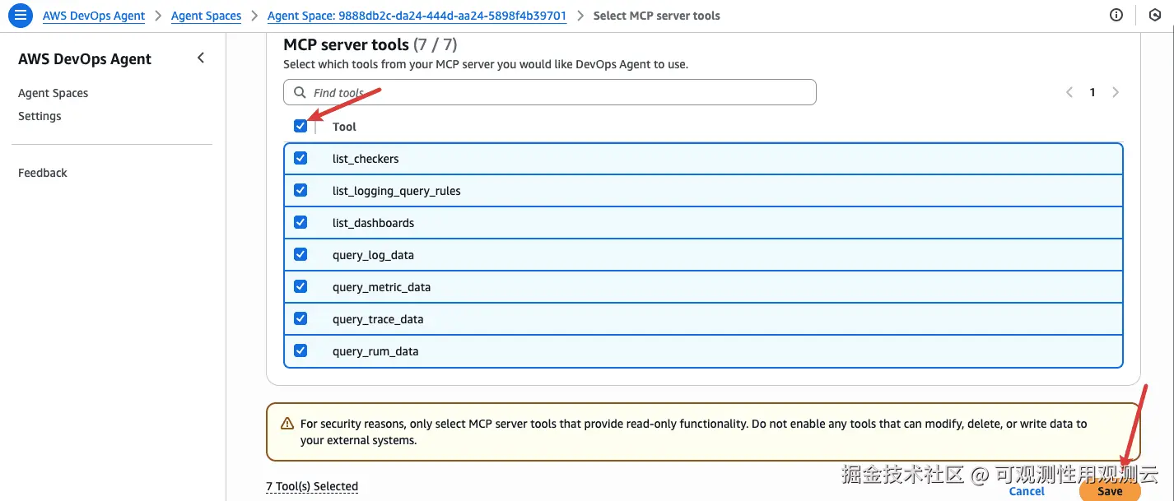Toggle the select-all tools checkbox
1174x501 pixels.
[x=300, y=126]
